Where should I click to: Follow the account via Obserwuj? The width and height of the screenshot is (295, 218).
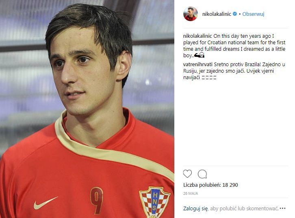253,14
